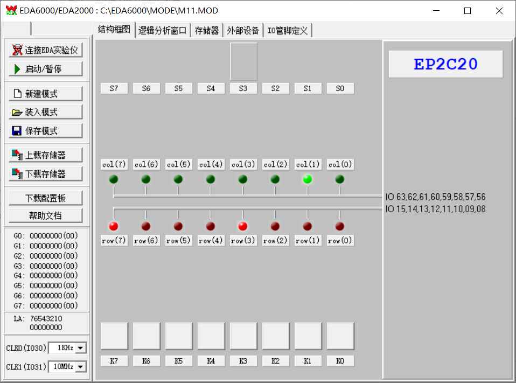Click the 上载存储器 upload memory button

tap(46, 155)
